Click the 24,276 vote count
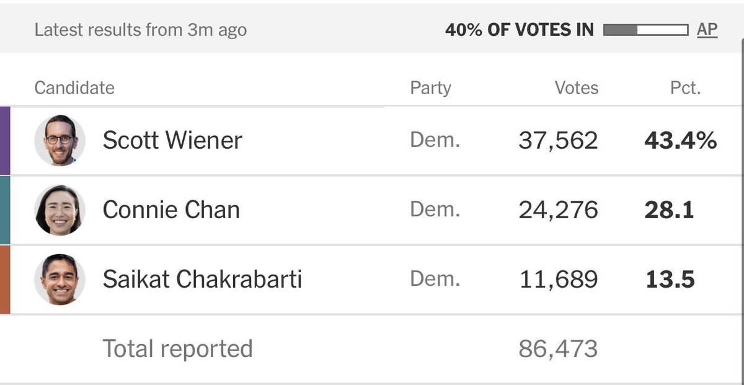The height and width of the screenshot is (385, 744). (558, 210)
